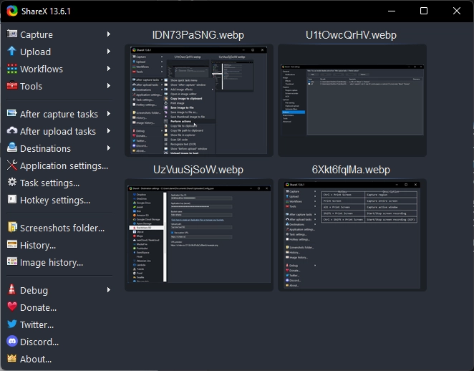
Task: Click the Image history icon
Action: click(11, 261)
